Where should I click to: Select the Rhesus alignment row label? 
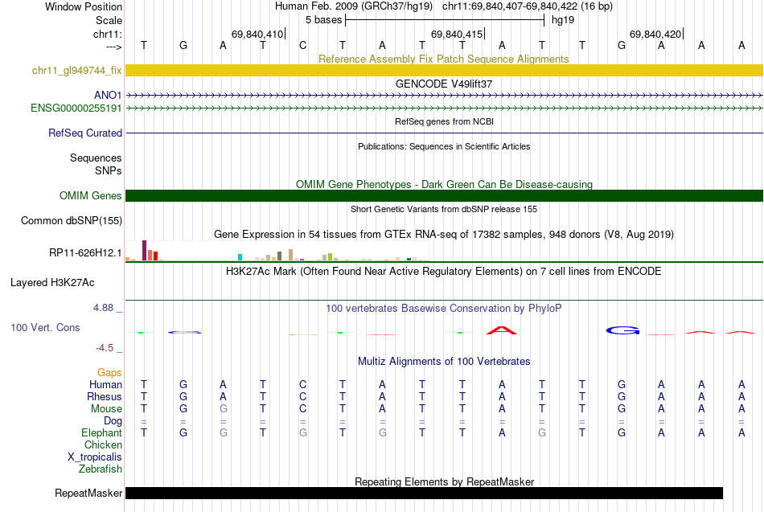[105, 396]
